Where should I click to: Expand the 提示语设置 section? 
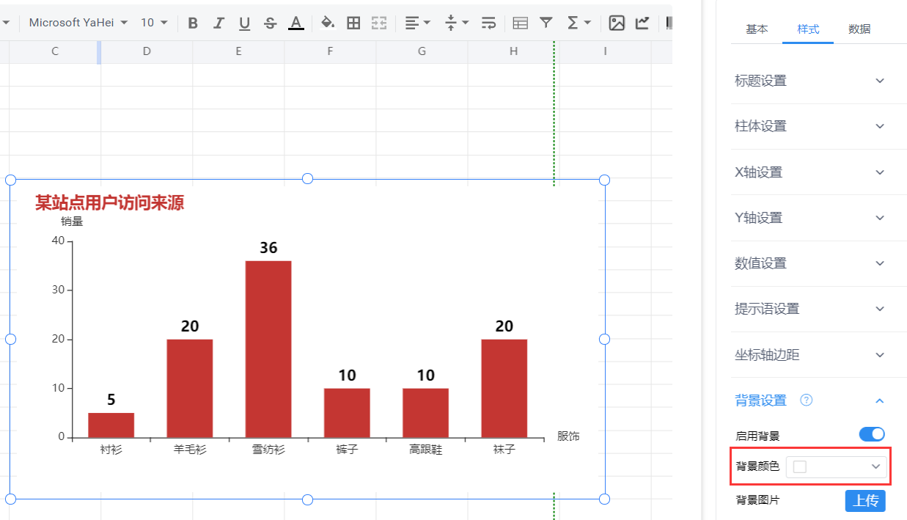810,309
